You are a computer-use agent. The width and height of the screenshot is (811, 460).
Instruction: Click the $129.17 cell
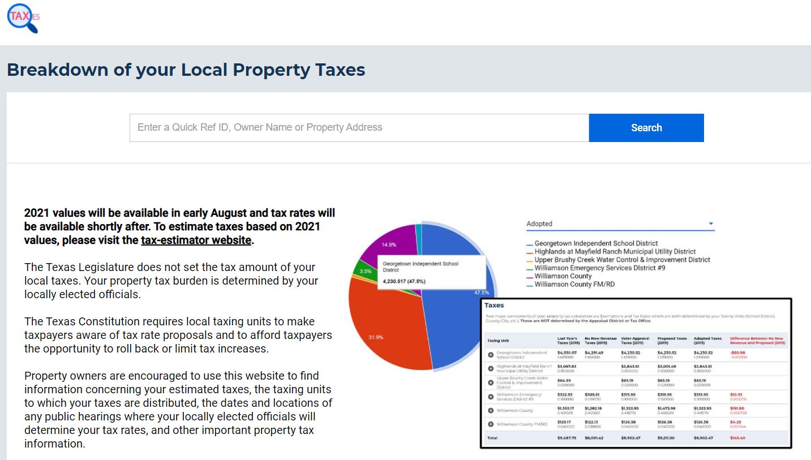pos(565,422)
